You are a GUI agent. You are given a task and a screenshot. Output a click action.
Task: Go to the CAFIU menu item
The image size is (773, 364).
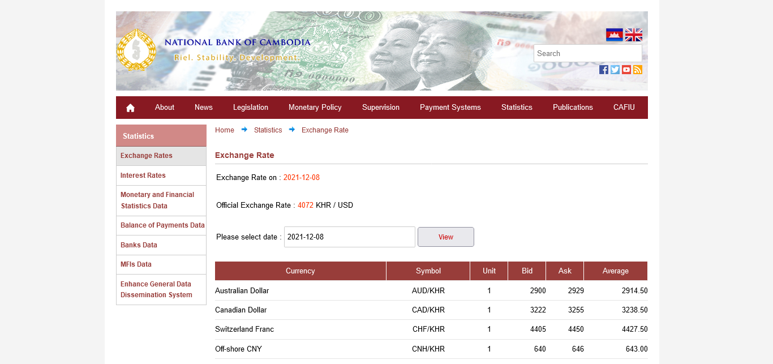[624, 108]
